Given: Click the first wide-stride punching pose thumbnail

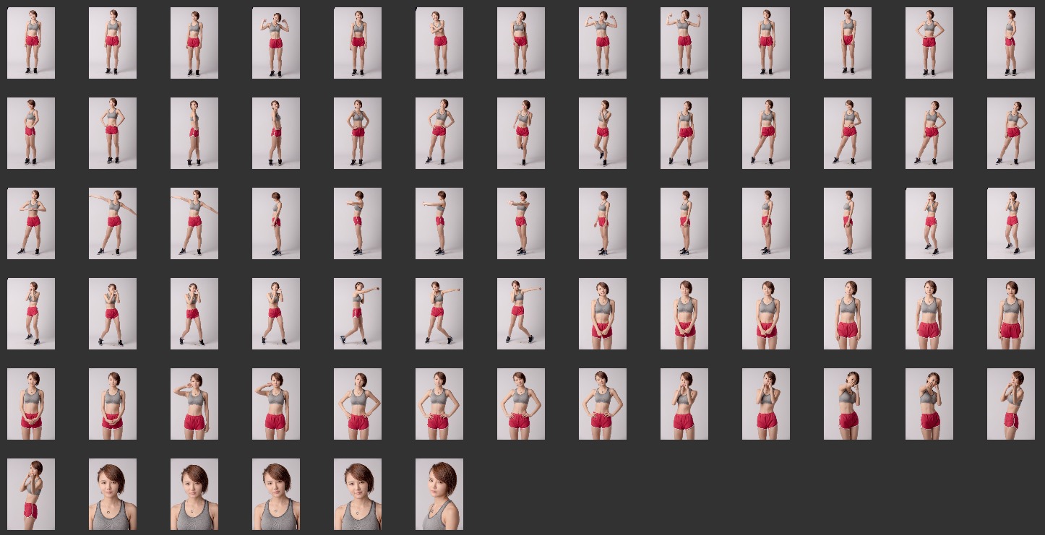Looking at the screenshot, I should pos(358,313).
